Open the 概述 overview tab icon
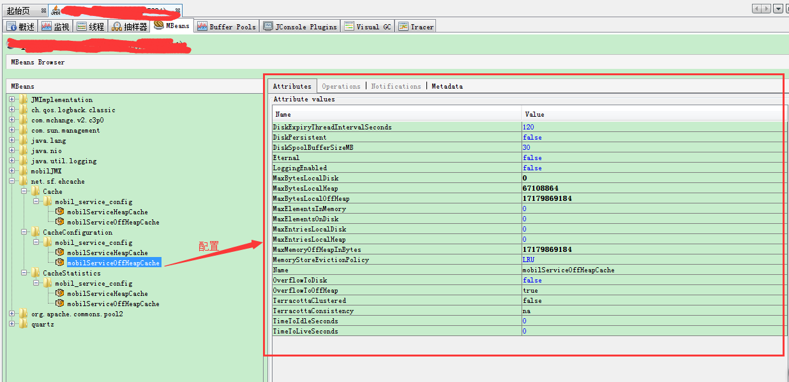This screenshot has width=789, height=382. click(11, 26)
